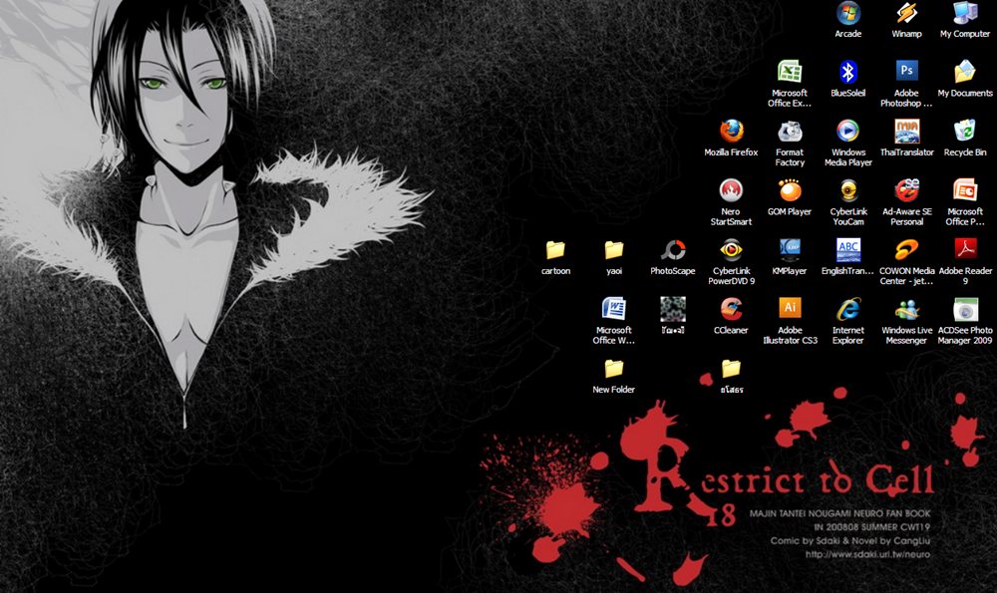This screenshot has height=593, width=997.
Task: Select the cartoon folder
Action: tap(555, 249)
